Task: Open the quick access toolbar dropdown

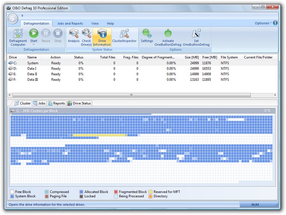Action: coord(22,15)
